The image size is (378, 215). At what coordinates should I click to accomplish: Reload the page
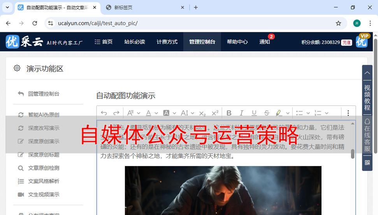pos(35,23)
